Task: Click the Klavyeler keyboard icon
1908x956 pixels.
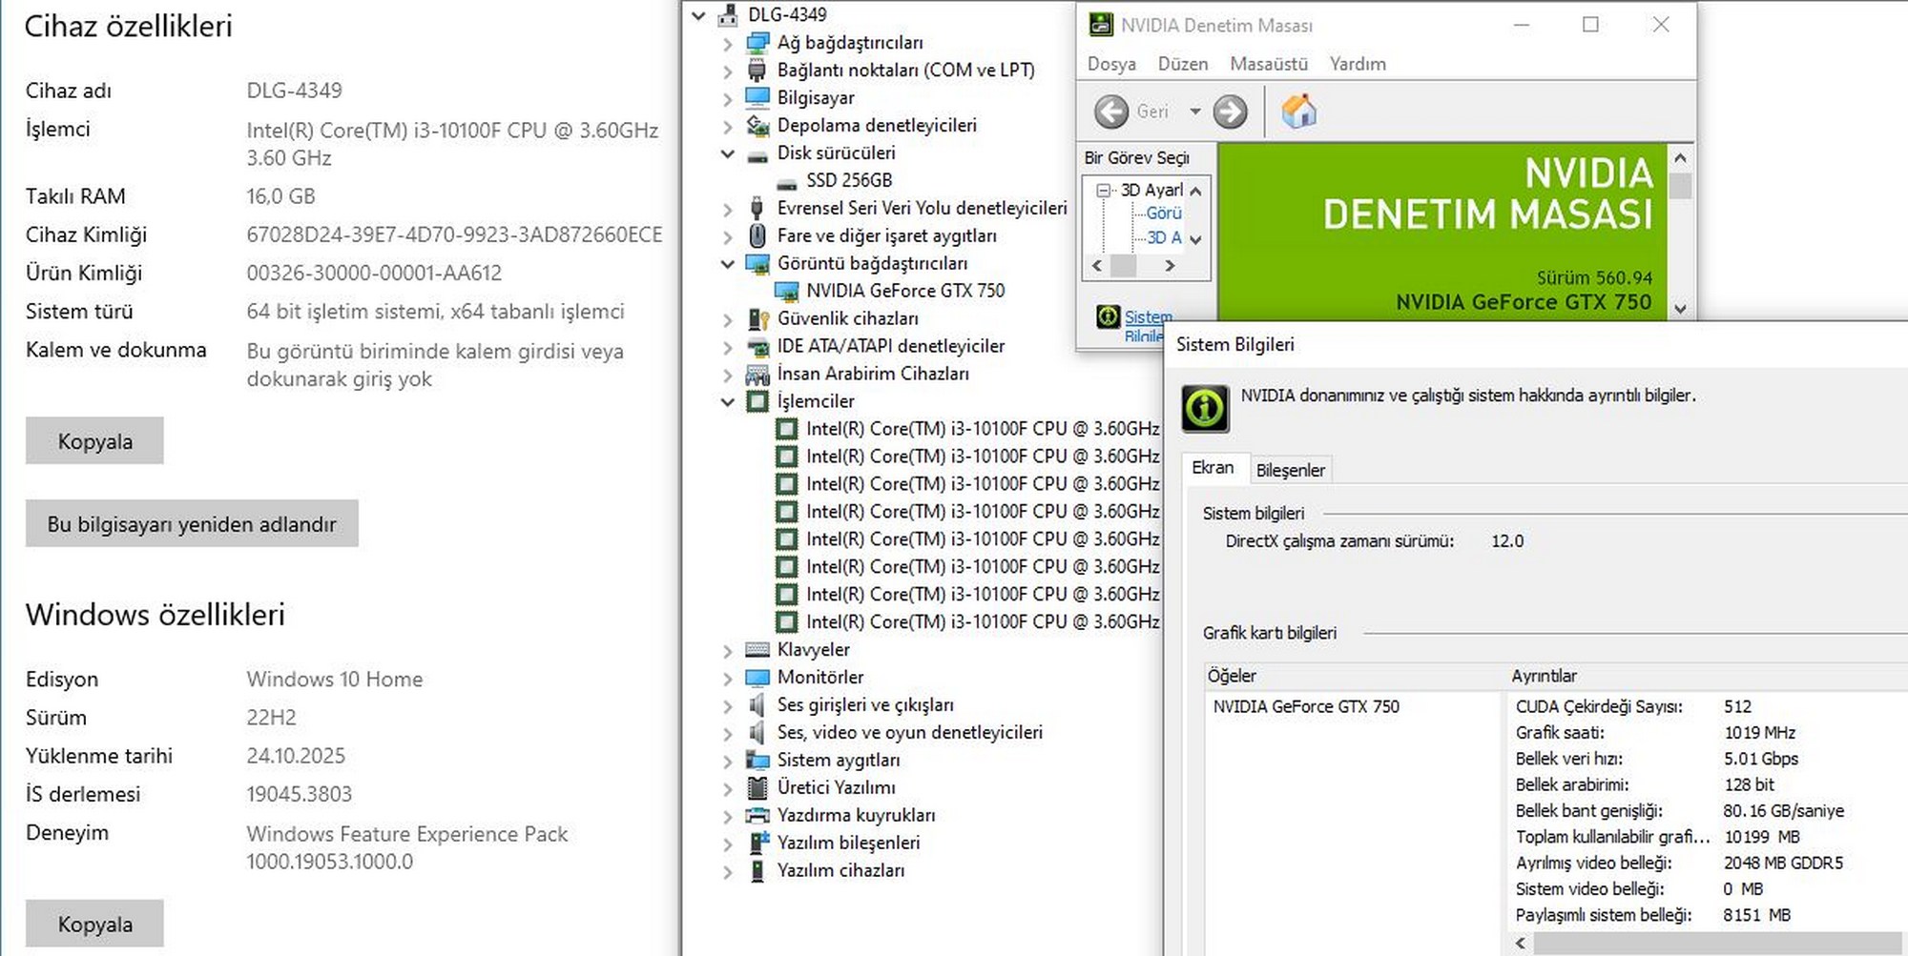Action: pyautogui.click(x=757, y=650)
